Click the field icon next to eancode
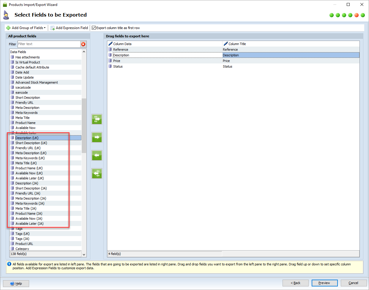This screenshot has width=369, height=290. 12,92
